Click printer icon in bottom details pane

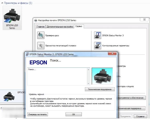click(9, 96)
